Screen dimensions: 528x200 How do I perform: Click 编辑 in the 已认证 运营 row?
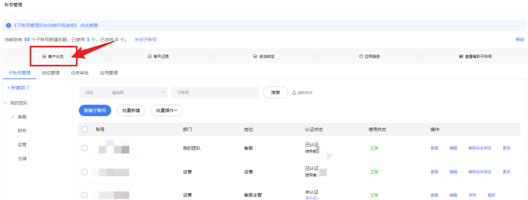coord(453,172)
